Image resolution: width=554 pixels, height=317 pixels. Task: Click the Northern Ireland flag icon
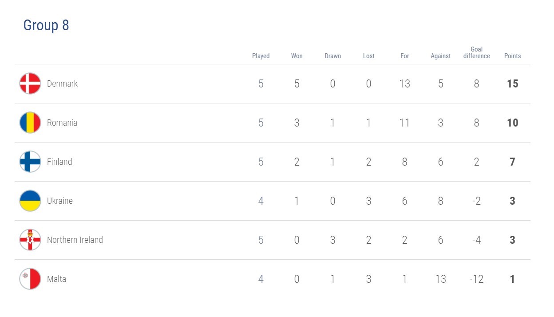30,240
